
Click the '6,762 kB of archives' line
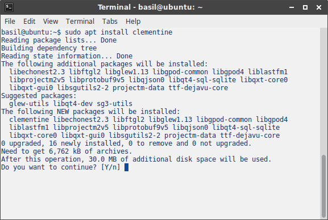tap(67, 151)
